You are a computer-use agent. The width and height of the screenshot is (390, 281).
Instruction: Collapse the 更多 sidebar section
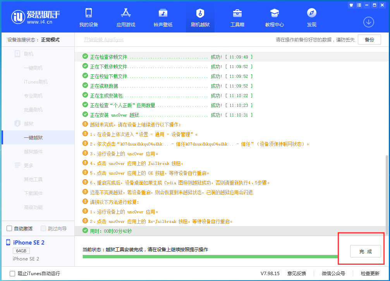[x=29, y=165]
